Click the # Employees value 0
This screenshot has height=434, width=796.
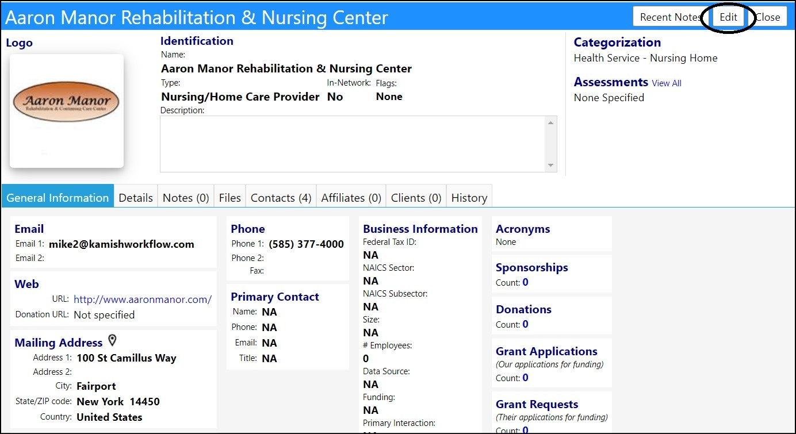366,359
